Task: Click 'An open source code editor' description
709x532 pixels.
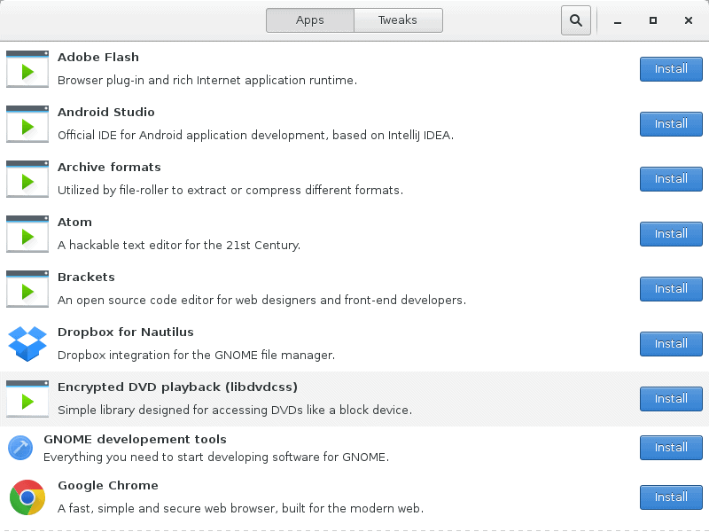Action: coord(261,301)
